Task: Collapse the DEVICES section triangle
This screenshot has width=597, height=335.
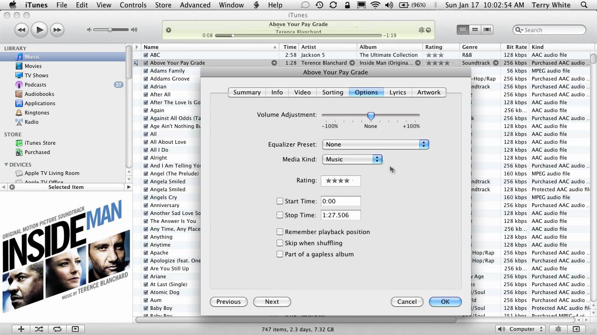Action: pos(6,164)
